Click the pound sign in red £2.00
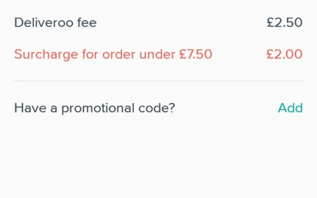Screen dimensions: 317x198 pos(270,54)
